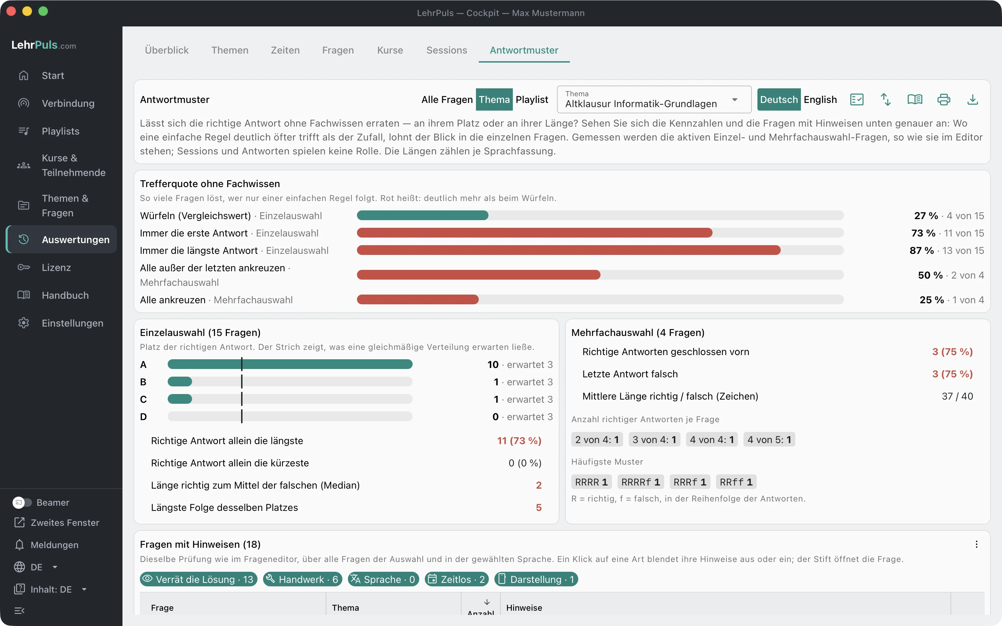Select the 'Alle Fragen' scope button
The image size is (1002, 626).
point(447,99)
